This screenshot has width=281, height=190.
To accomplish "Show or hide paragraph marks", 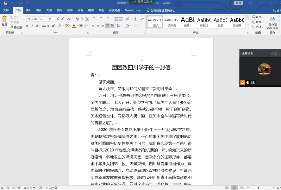I will coord(142,19).
